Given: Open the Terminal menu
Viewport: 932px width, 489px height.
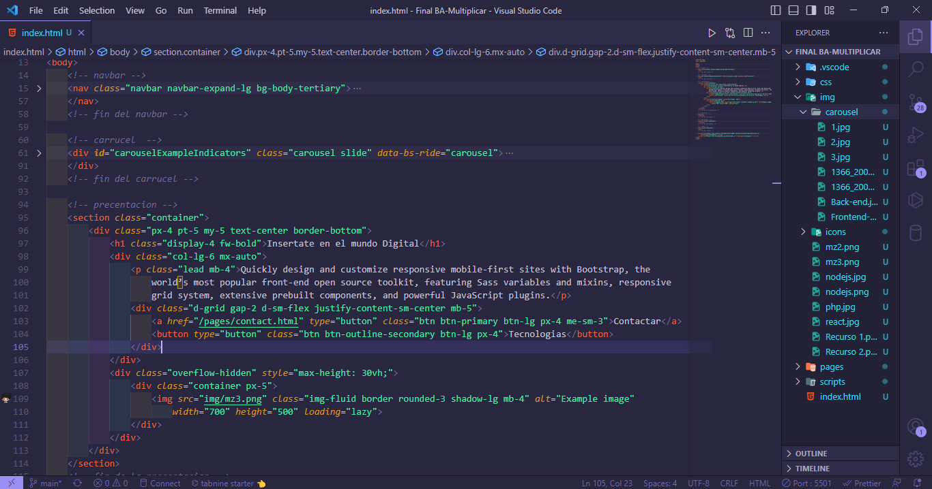Looking at the screenshot, I should (x=220, y=10).
